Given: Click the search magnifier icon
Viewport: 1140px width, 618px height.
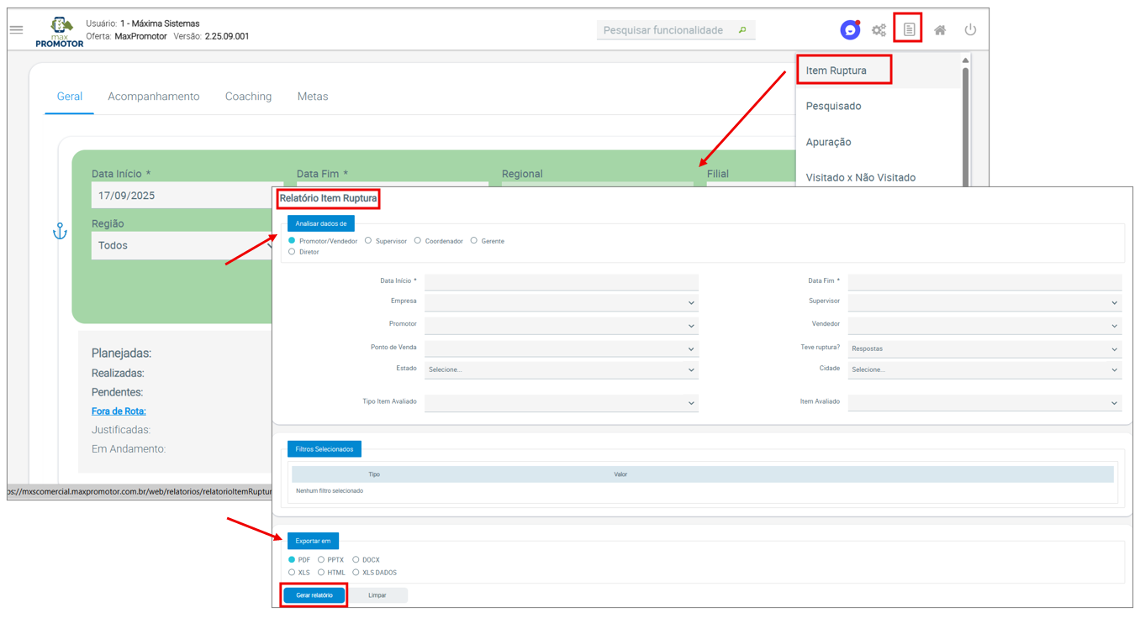Looking at the screenshot, I should pyautogui.click(x=742, y=30).
